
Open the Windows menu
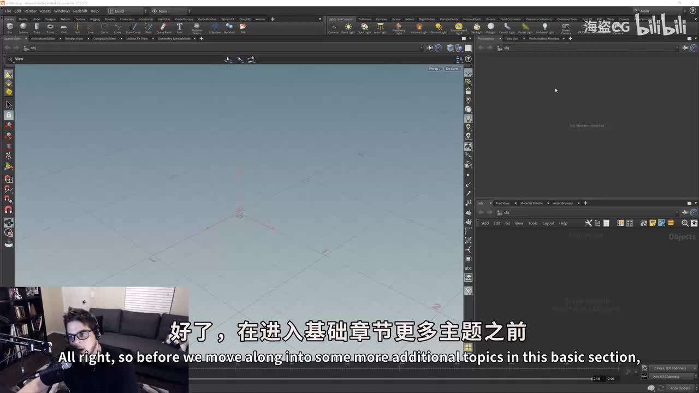coord(62,11)
